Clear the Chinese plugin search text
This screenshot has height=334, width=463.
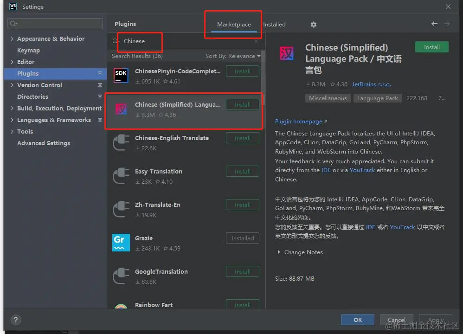tap(256, 41)
